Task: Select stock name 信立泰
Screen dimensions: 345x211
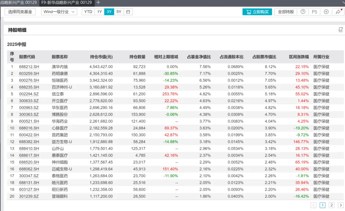Action: (x=57, y=94)
